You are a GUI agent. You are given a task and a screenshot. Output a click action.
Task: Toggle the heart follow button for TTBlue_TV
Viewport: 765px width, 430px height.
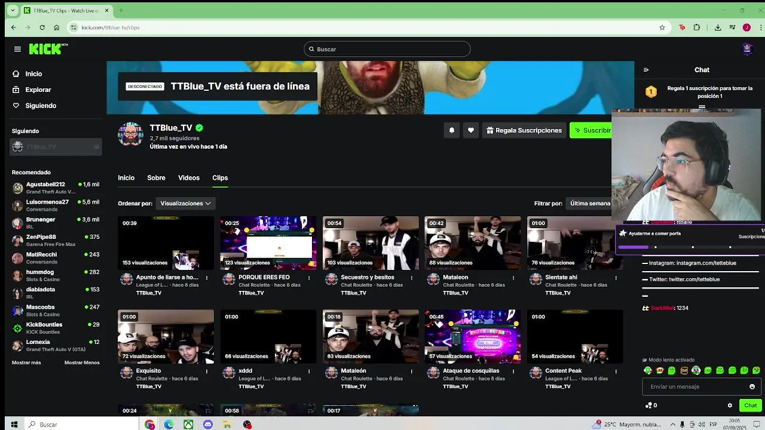[471, 130]
